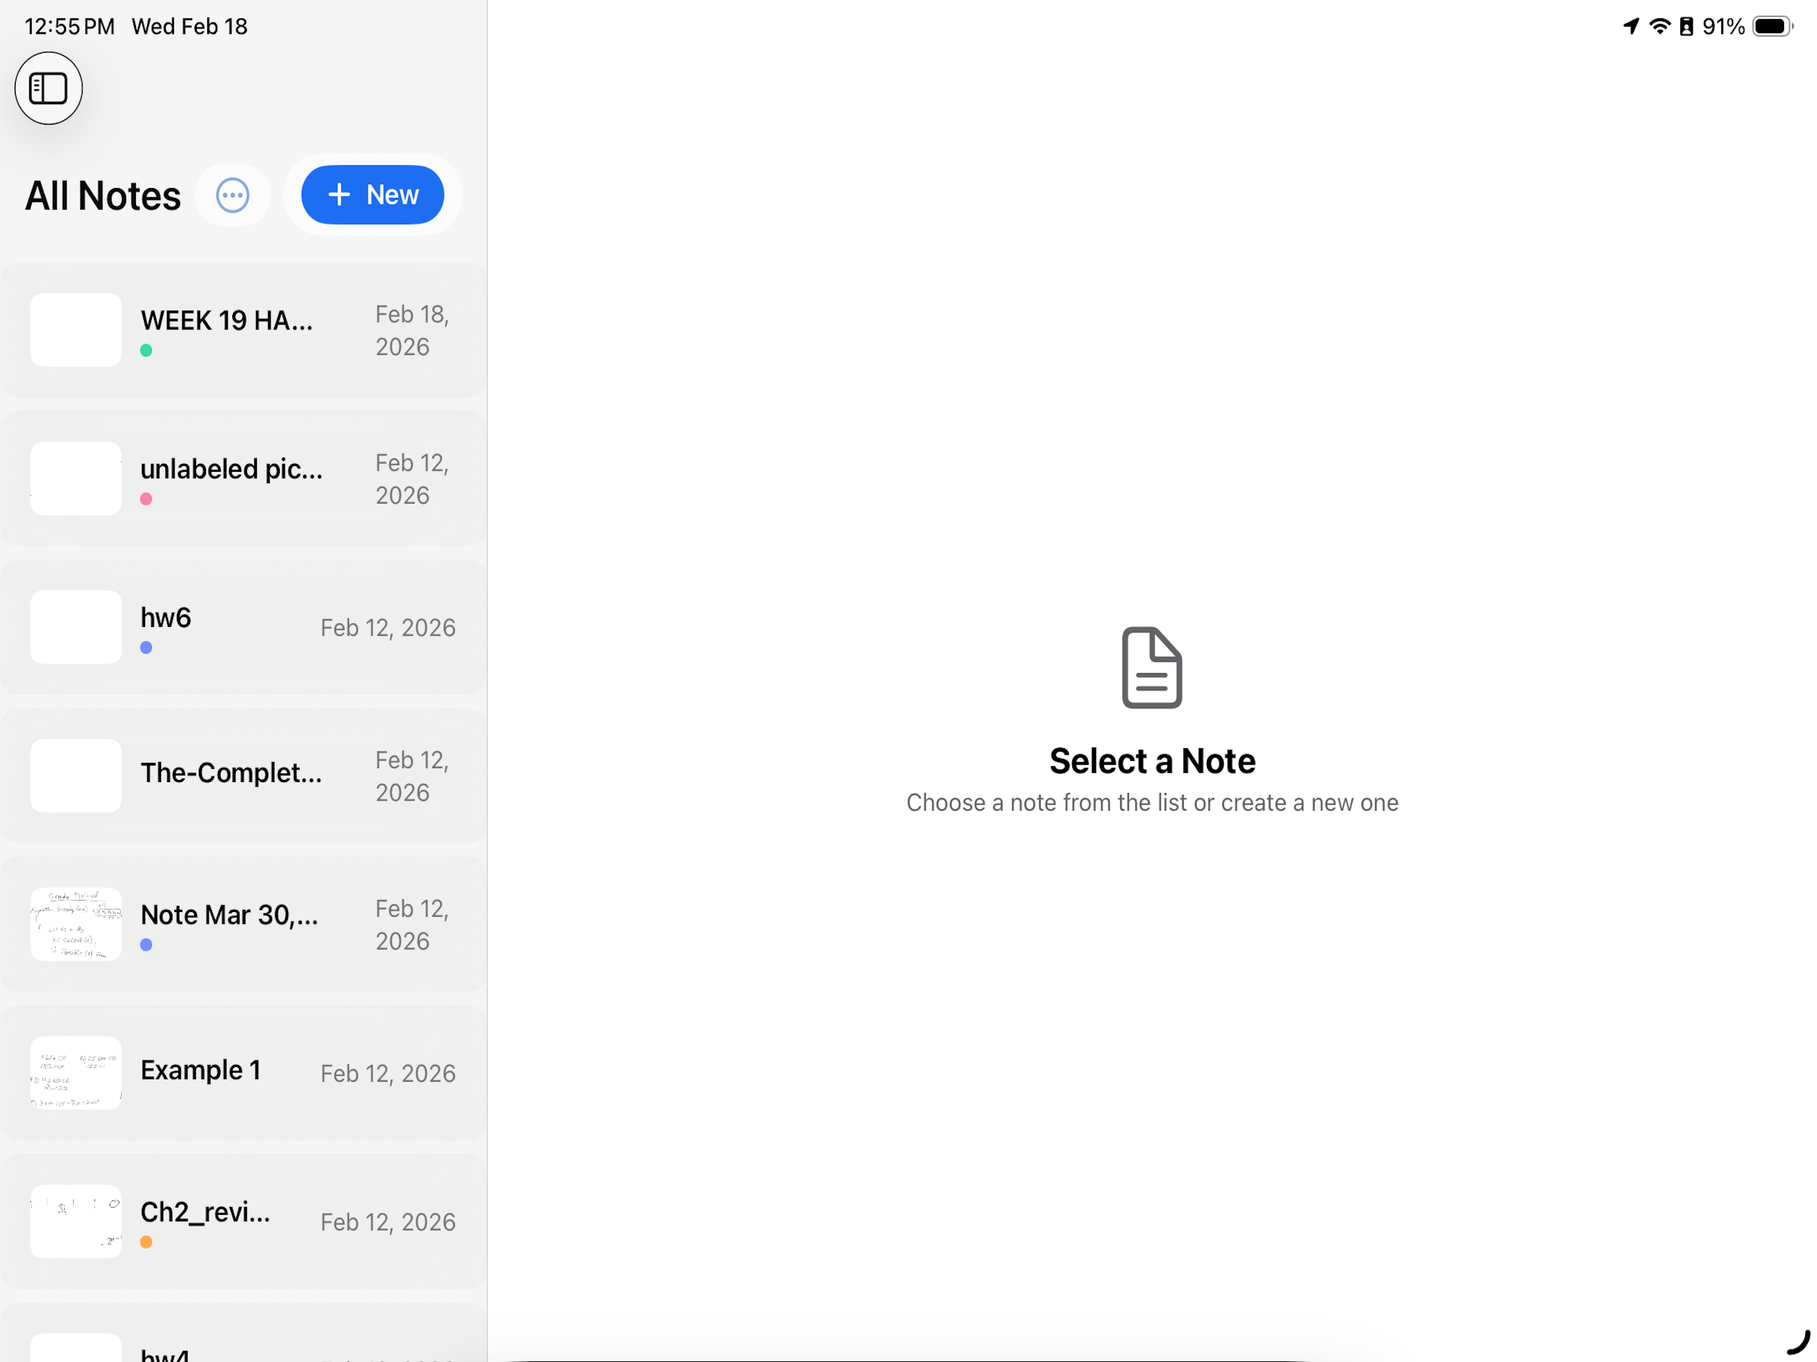Click the Feb 12, 2026 date on Example 1

[388, 1074]
